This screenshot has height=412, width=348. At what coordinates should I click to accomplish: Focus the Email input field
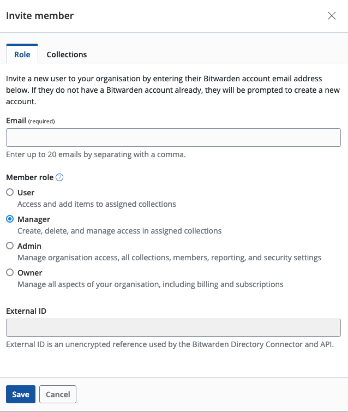point(173,138)
